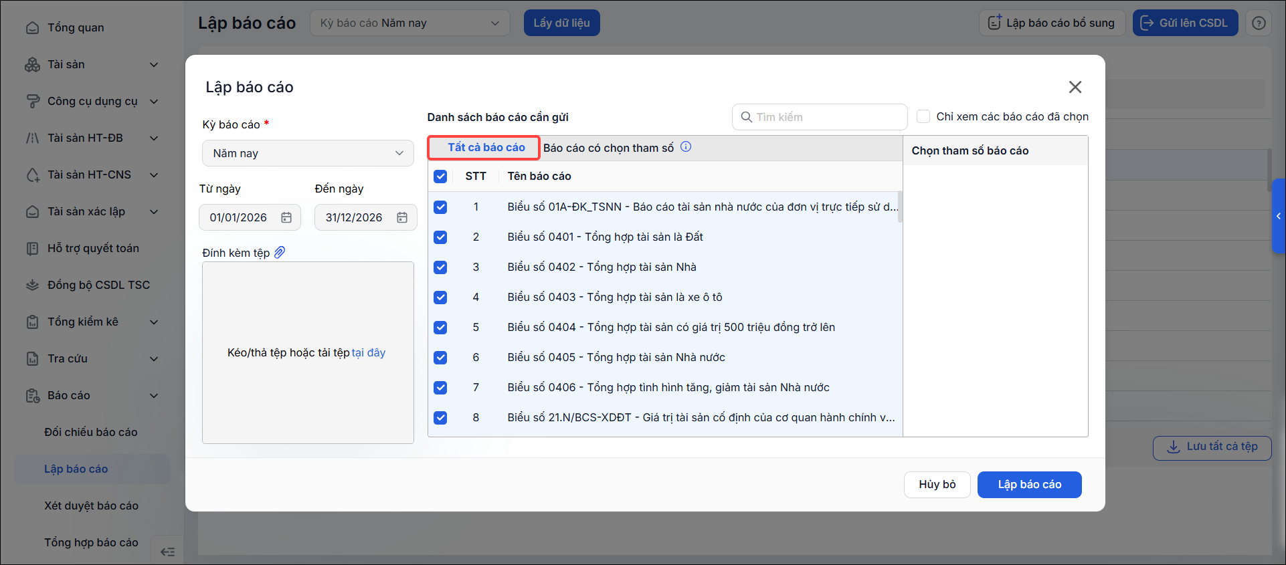Click the Tra cứu document icon
Viewport: 1286px width, 565px height.
pos(32,359)
